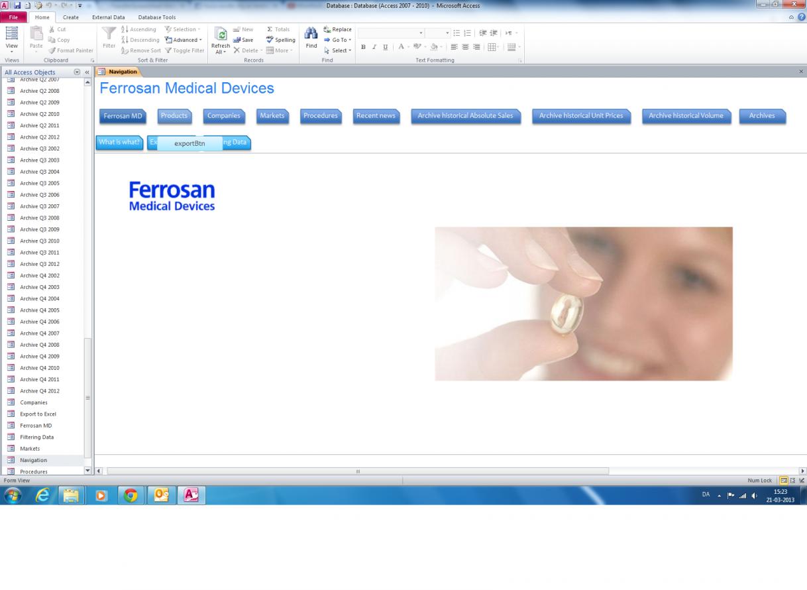Open the More dropdown in Records group
The width and height of the screenshot is (807, 590).
point(280,50)
